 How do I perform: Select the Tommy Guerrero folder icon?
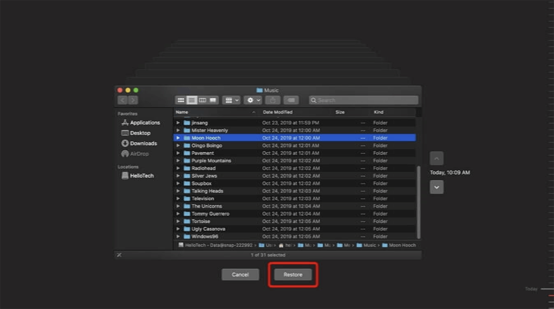coord(187,213)
